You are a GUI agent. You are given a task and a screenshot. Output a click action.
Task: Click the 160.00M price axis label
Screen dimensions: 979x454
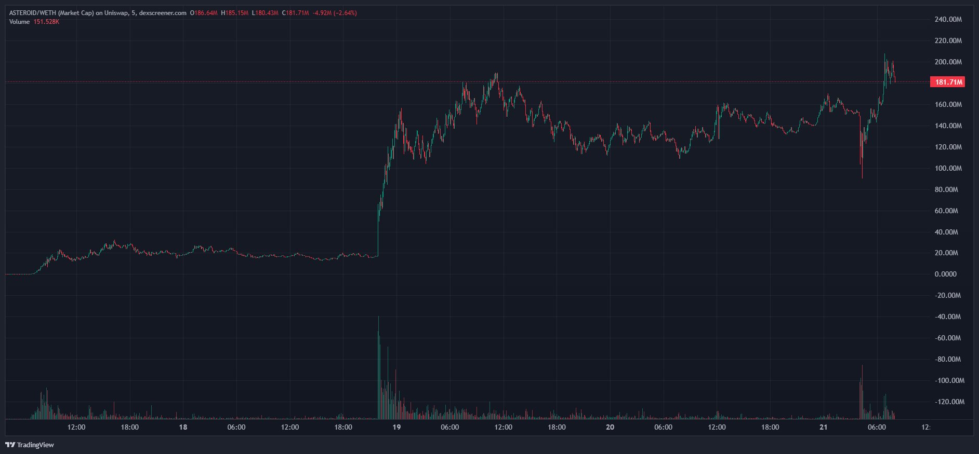[x=948, y=104]
